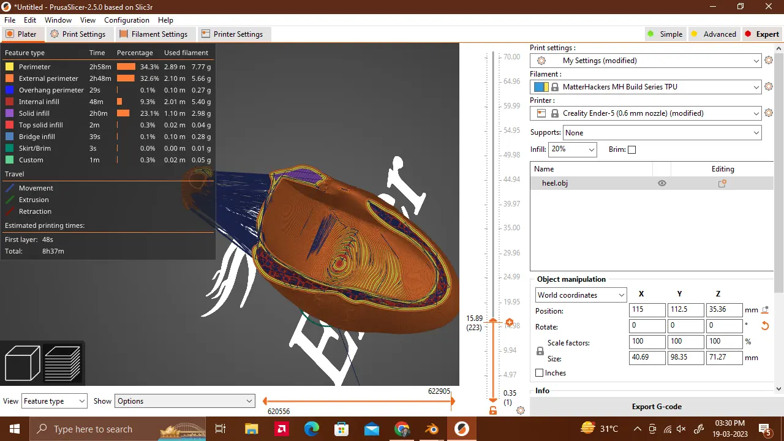The height and width of the screenshot is (441, 784).
Task: Open Blender from the taskbar
Action: tap(432, 429)
